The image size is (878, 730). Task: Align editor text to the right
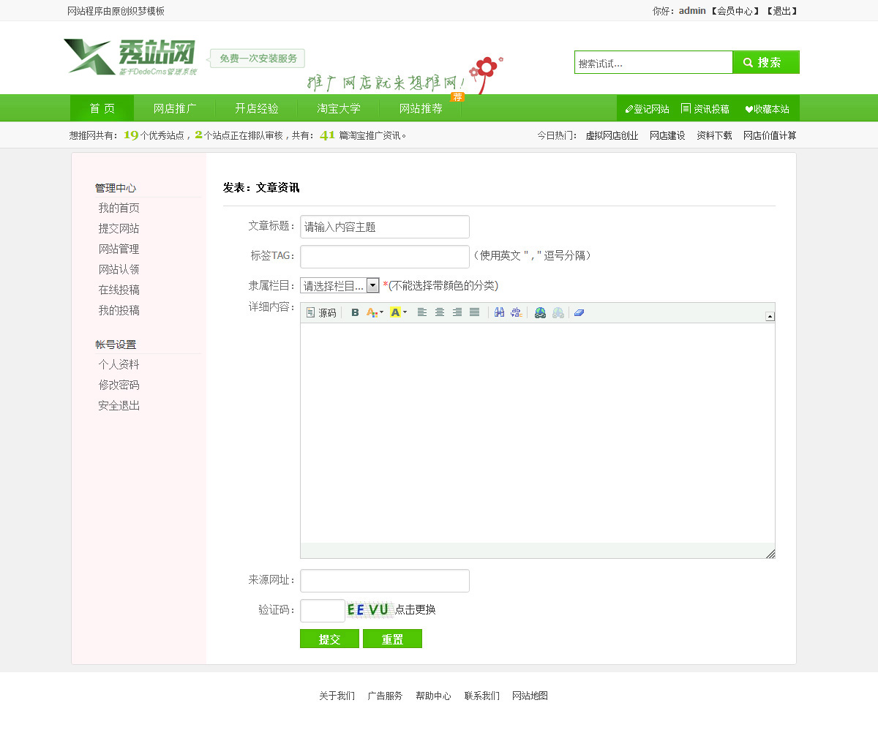click(x=457, y=312)
